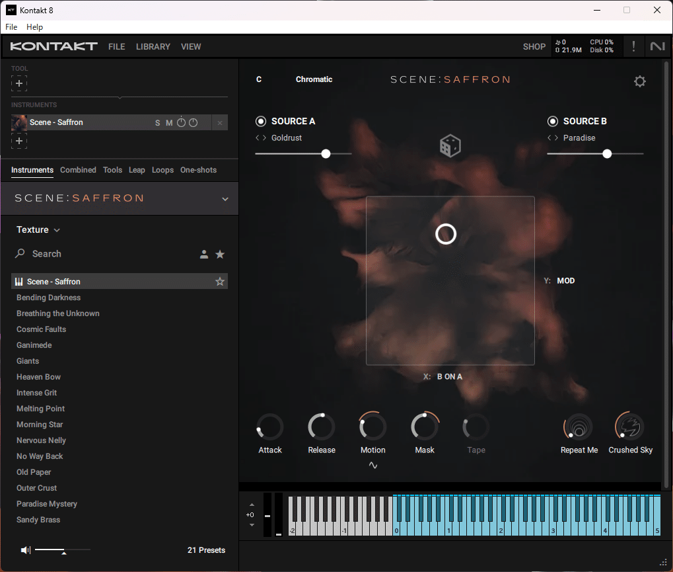Screen dimensions: 673x572
Task: Open the File menu
Action: [x=11, y=27]
